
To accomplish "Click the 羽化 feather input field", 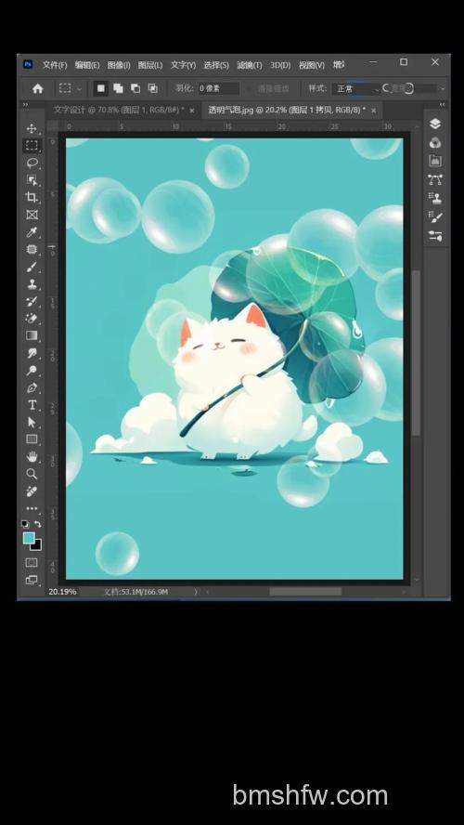I will (x=218, y=88).
